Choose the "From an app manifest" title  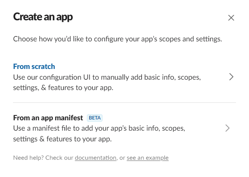click(48, 118)
